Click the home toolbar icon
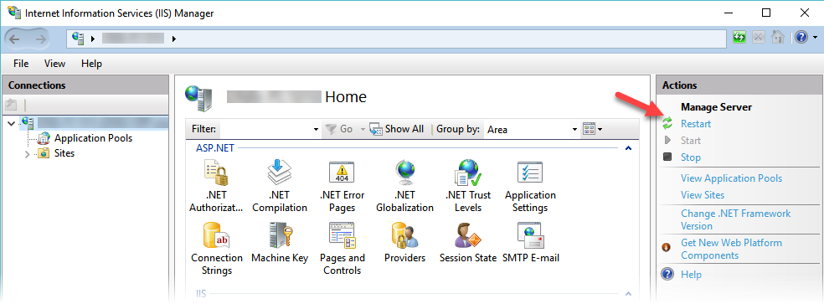The height and width of the screenshot is (304, 824). click(x=777, y=38)
